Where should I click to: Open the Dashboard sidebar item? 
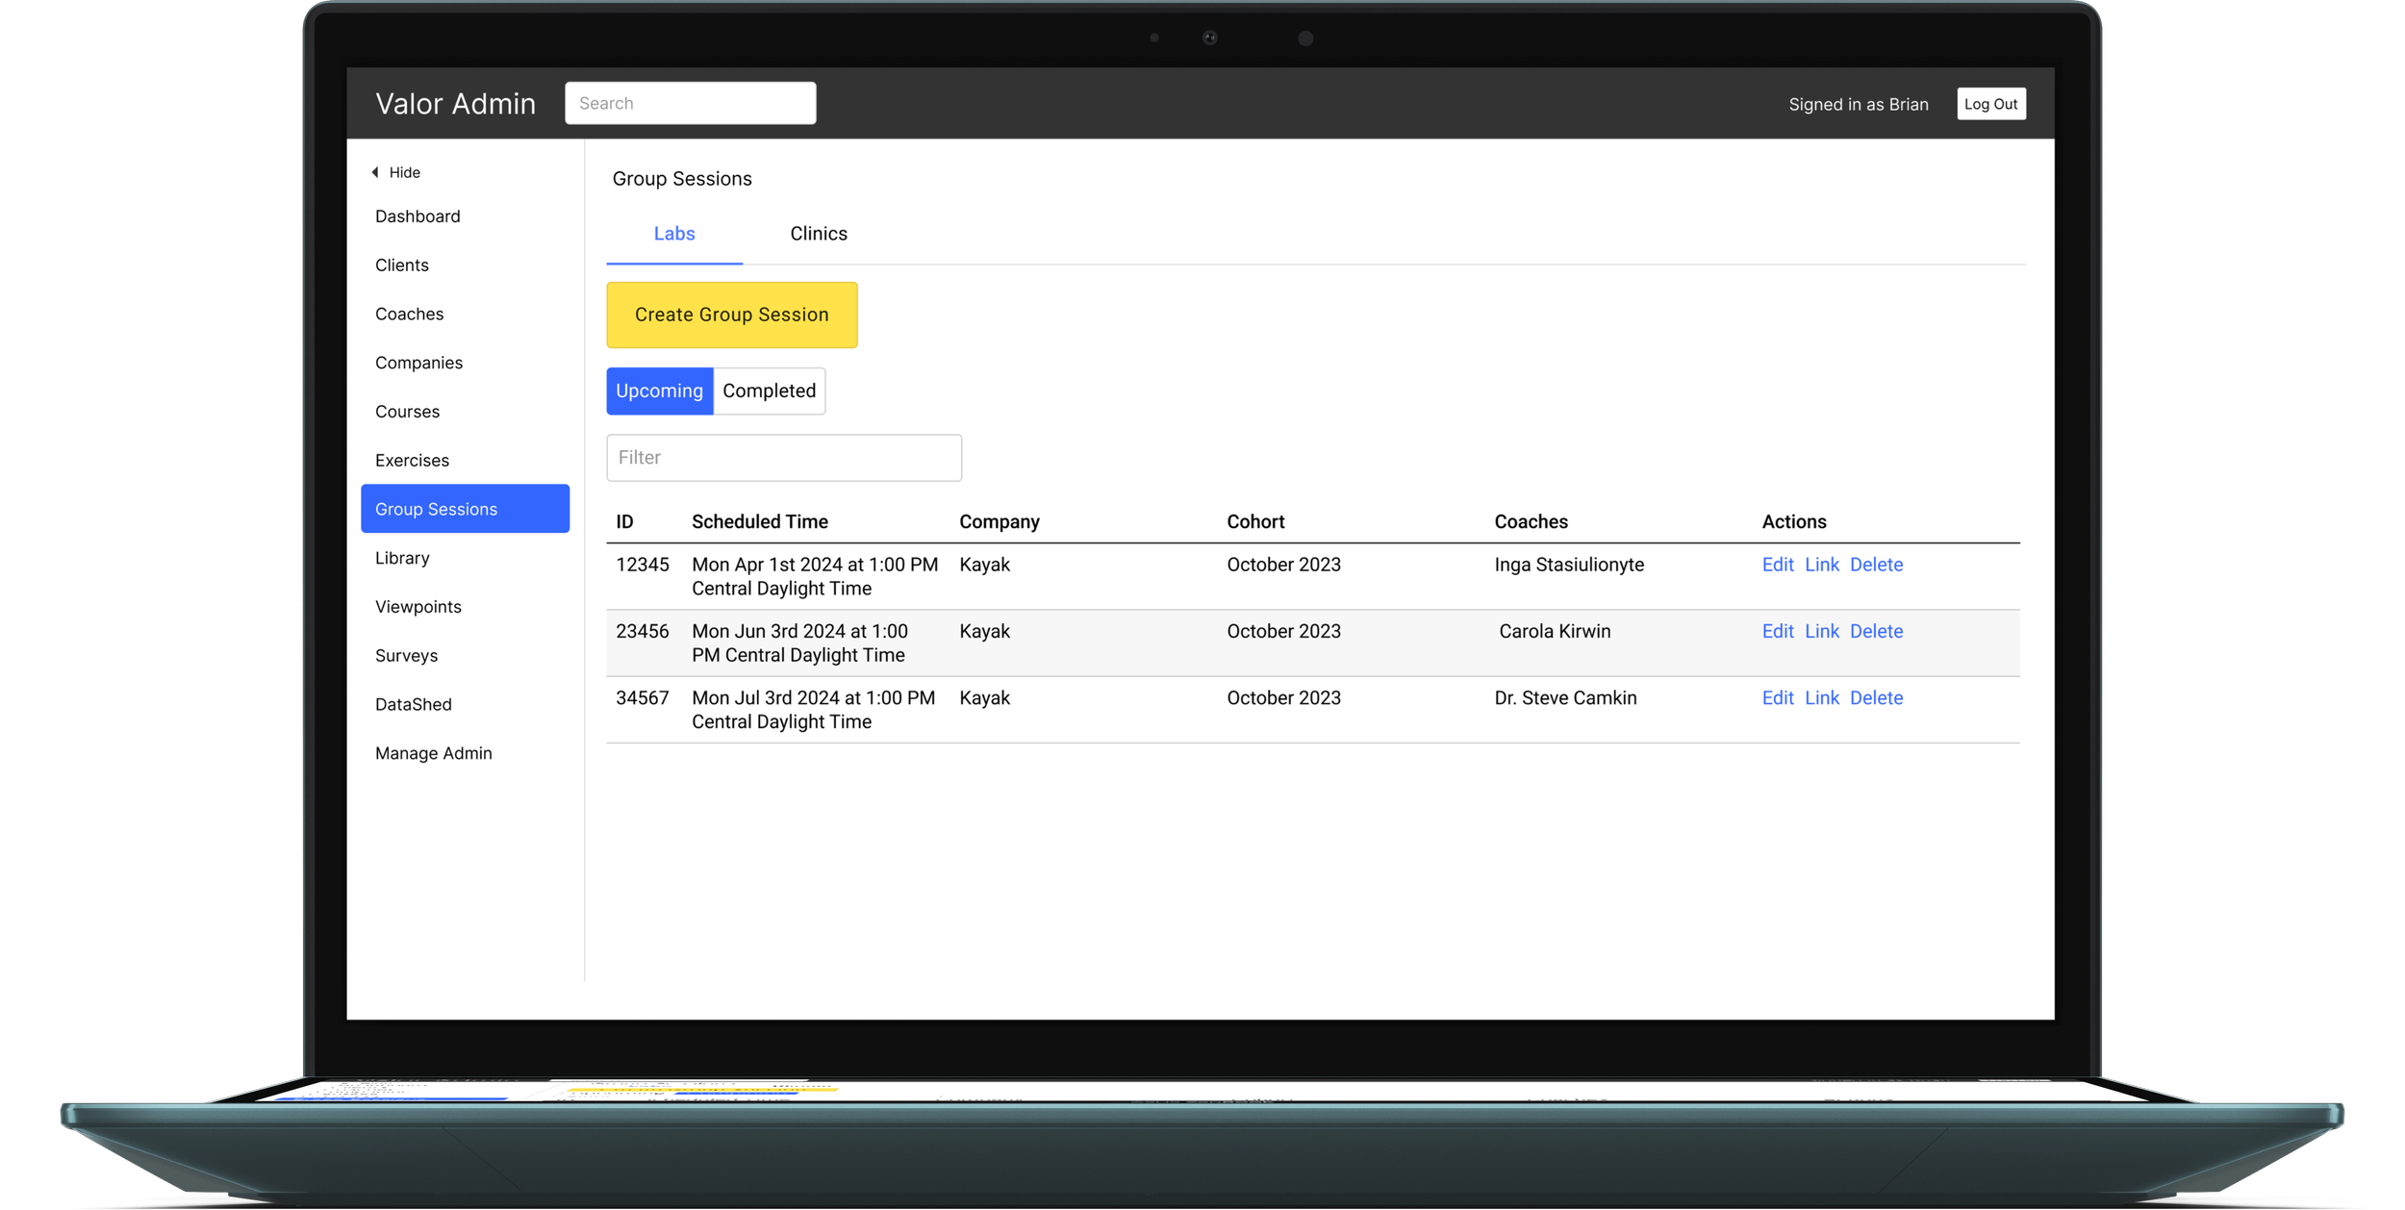(418, 216)
